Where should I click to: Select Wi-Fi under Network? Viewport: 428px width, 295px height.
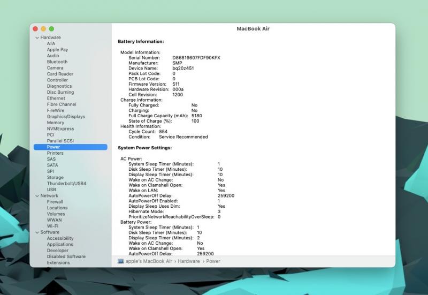click(52, 226)
